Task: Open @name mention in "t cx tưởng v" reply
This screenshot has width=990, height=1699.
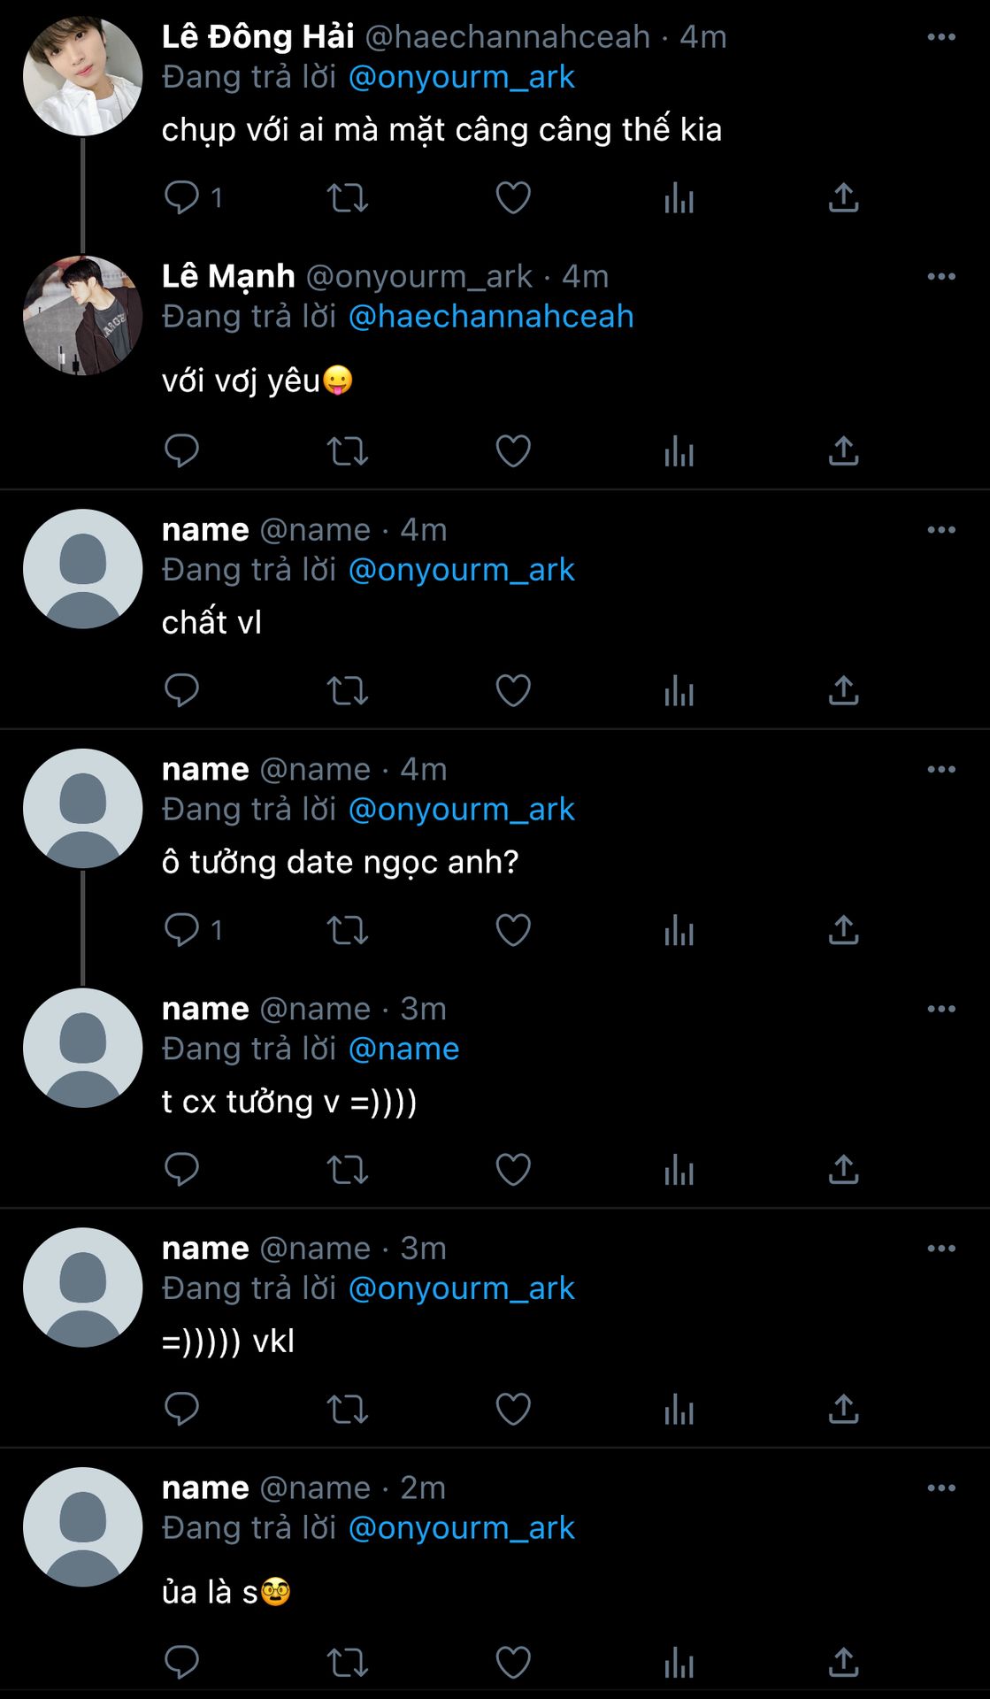Action: point(403,1049)
